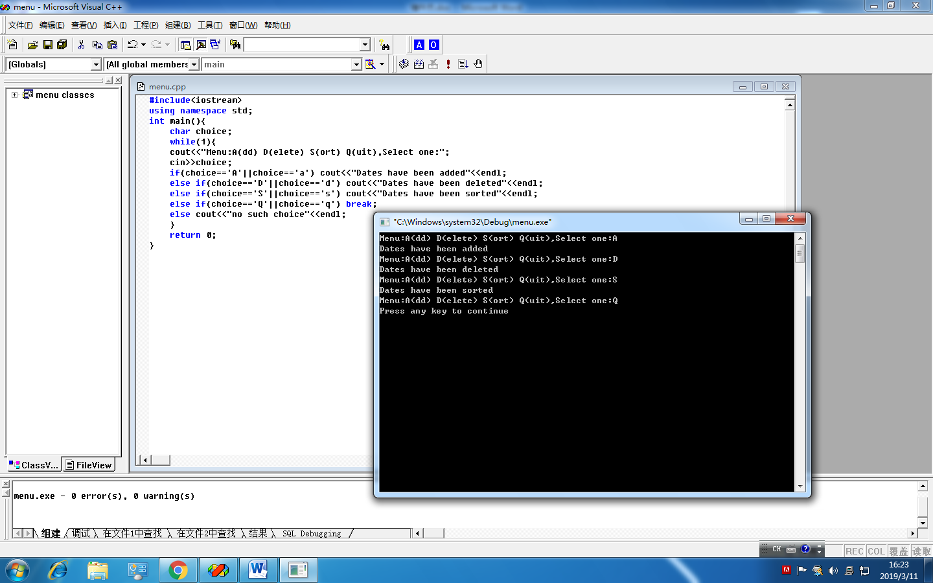Viewport: 933px width, 583px height.
Task: Open Google Chrome from the taskbar
Action: pos(178,570)
